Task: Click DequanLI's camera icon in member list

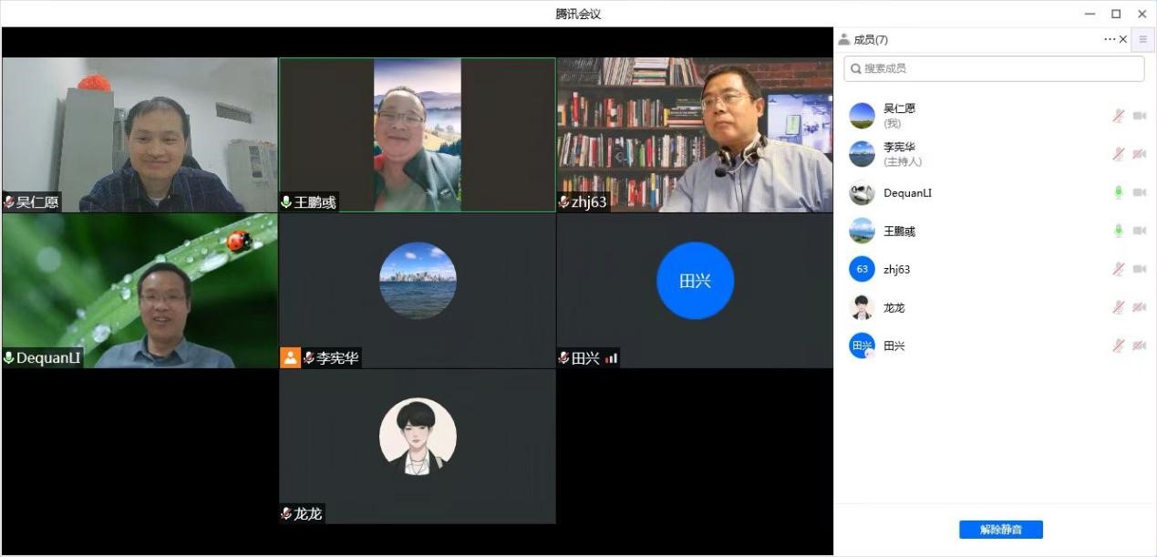Action: click(x=1139, y=192)
